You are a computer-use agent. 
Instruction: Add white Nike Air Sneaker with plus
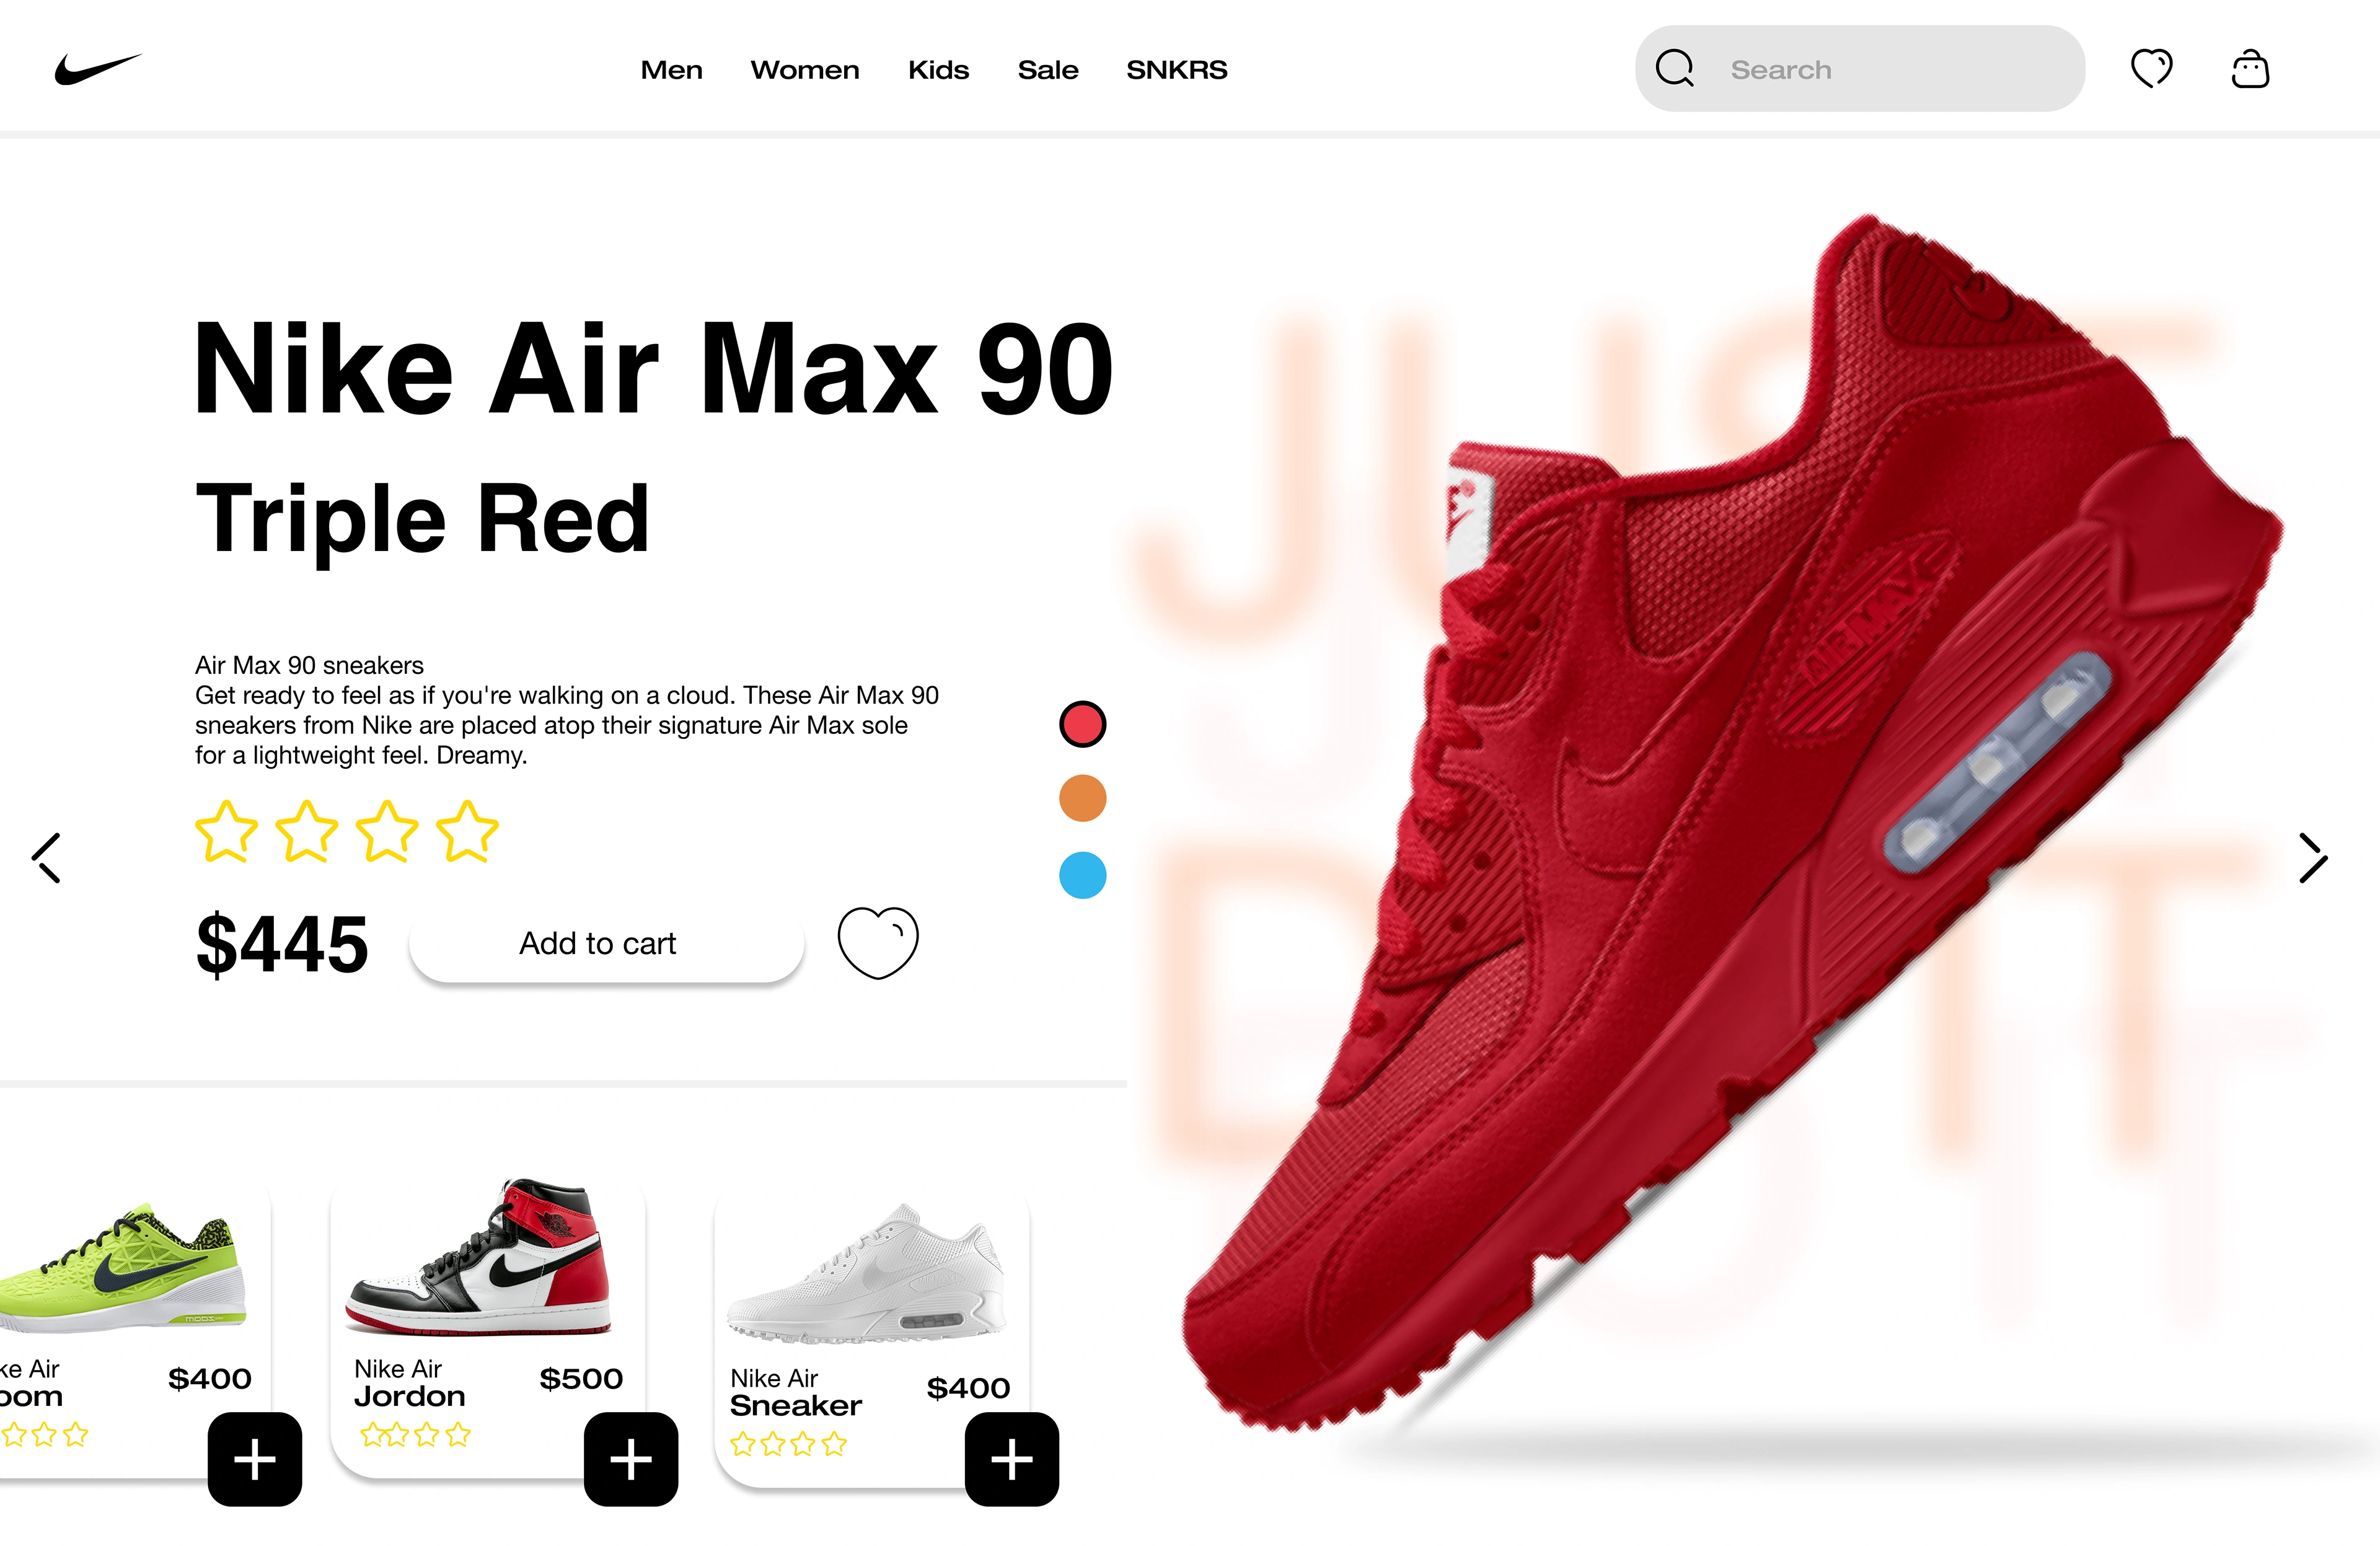tap(1012, 1459)
